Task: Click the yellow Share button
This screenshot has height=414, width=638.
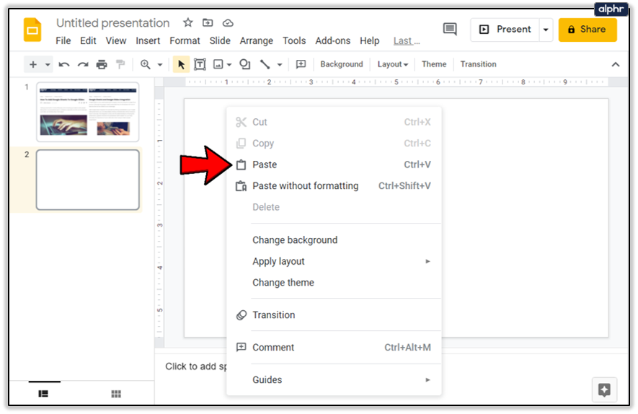Action: coord(588,30)
